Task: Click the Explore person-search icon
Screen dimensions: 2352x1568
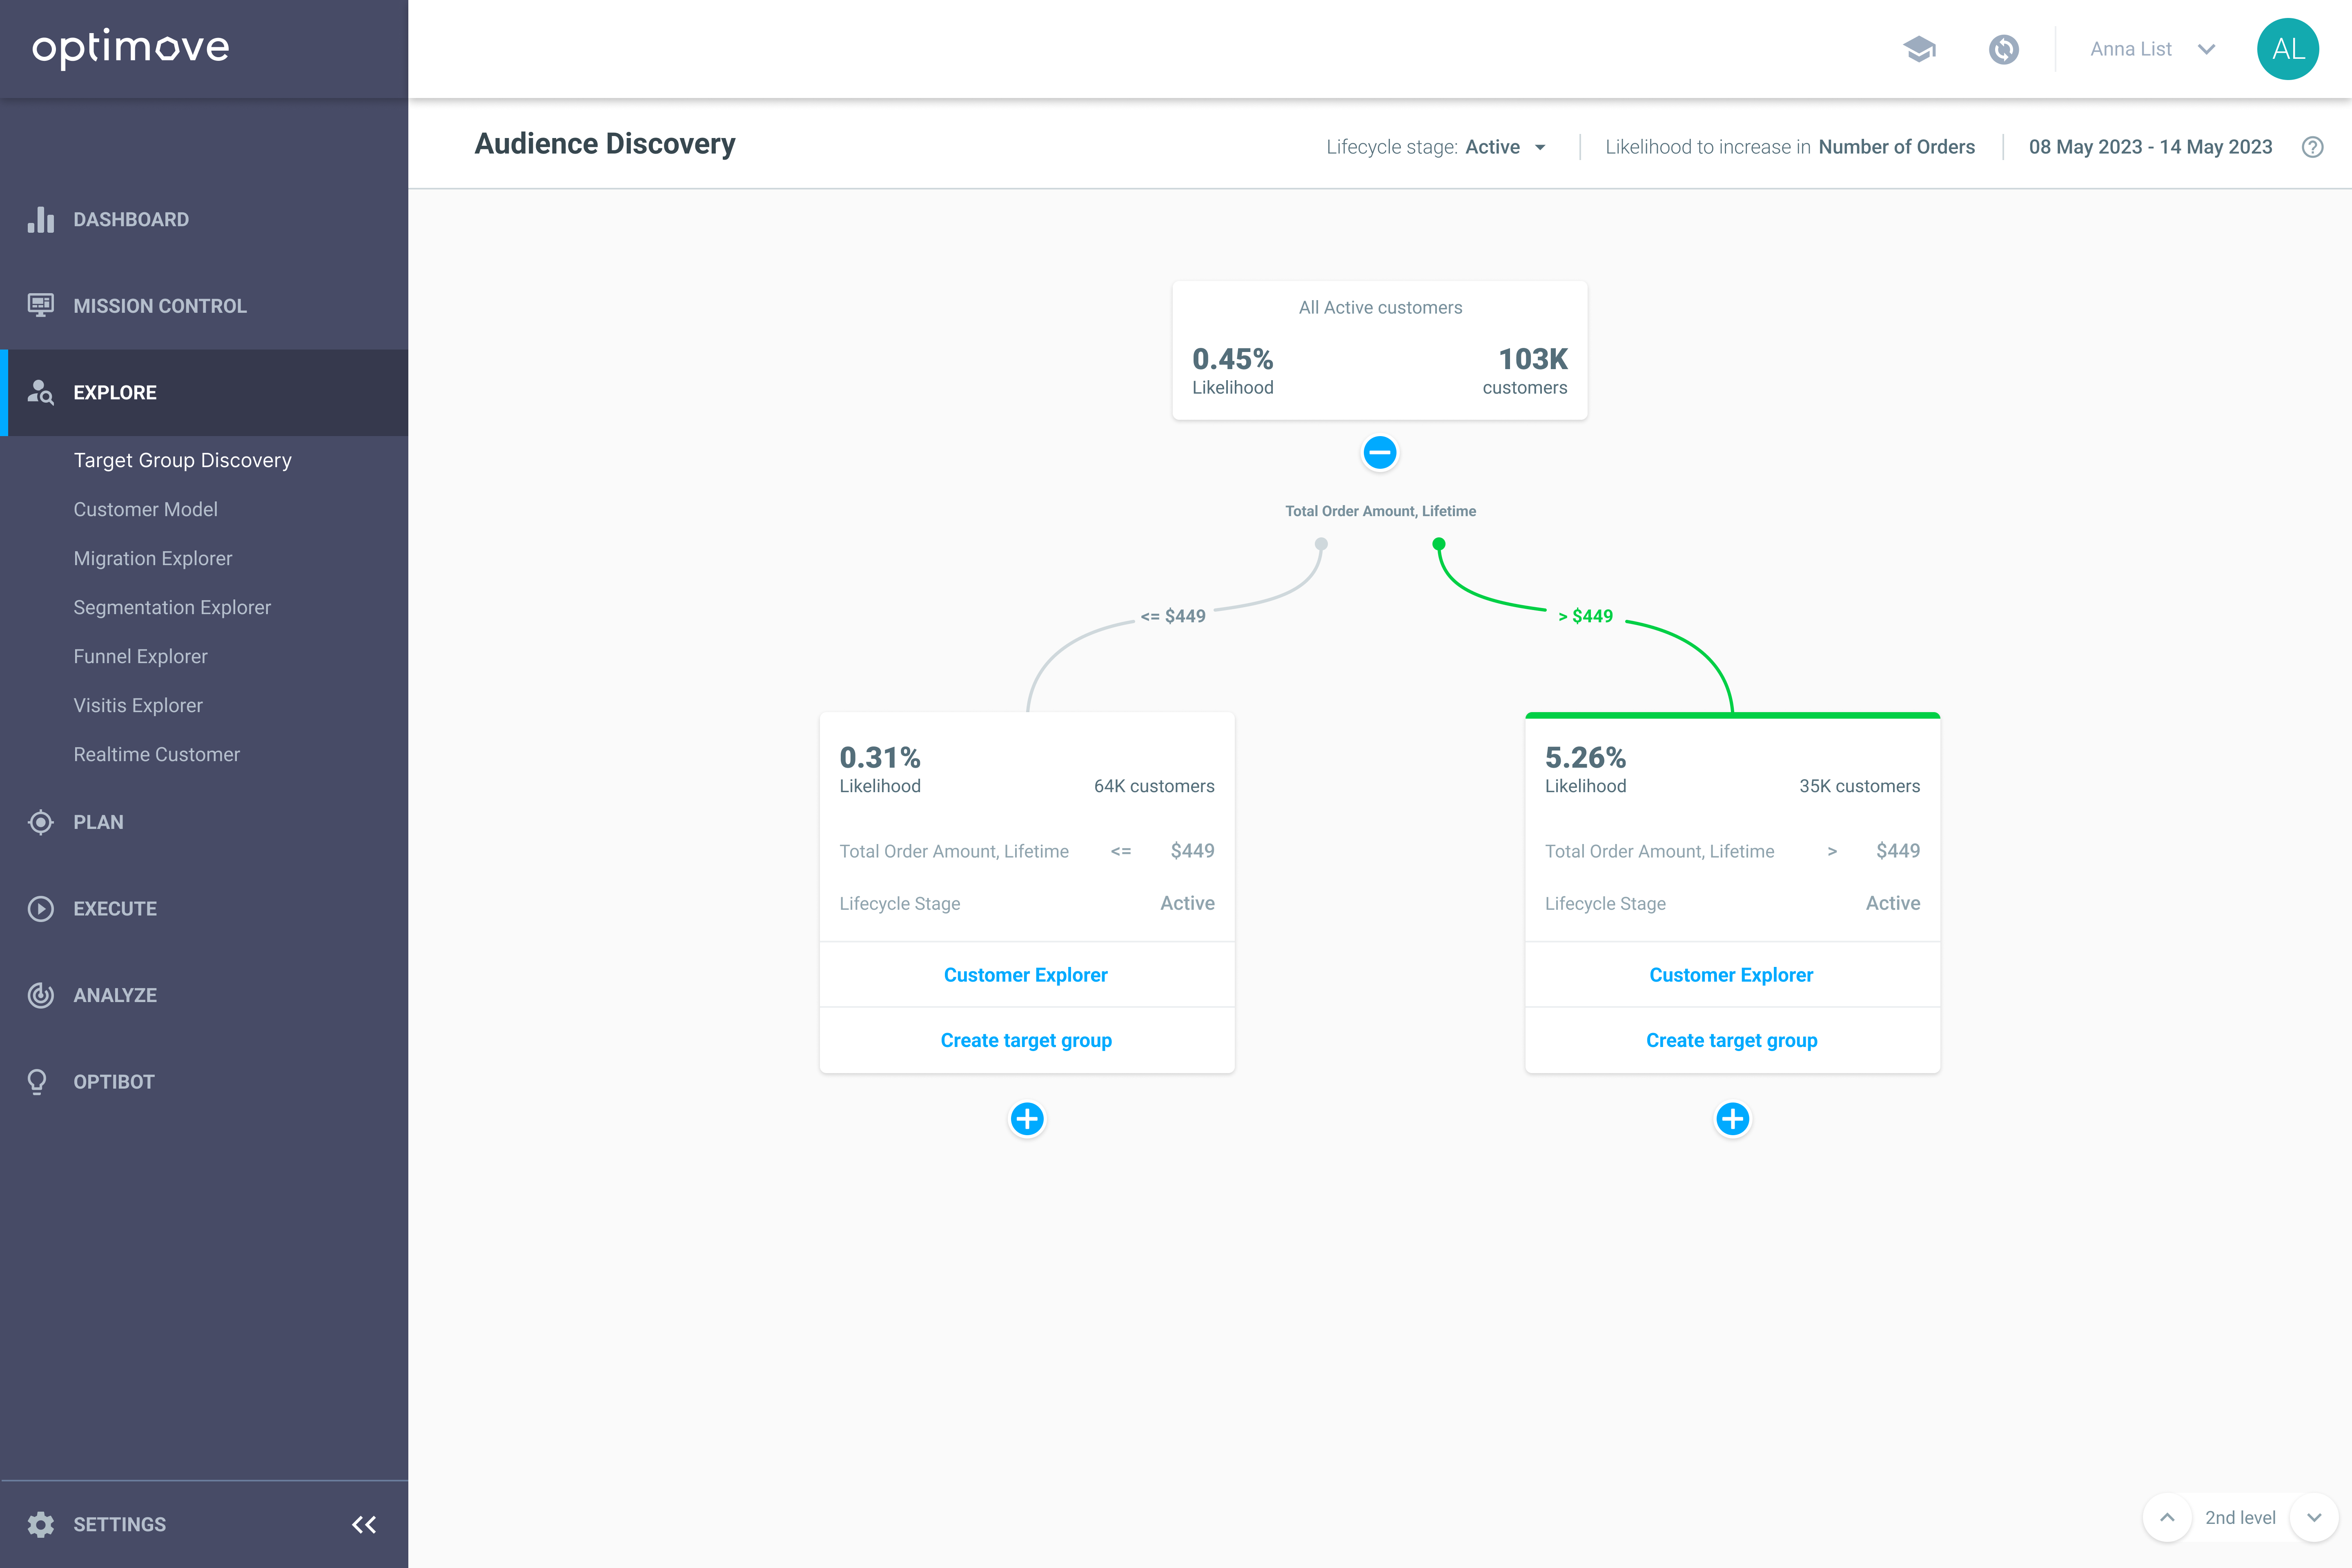Action: click(41, 392)
